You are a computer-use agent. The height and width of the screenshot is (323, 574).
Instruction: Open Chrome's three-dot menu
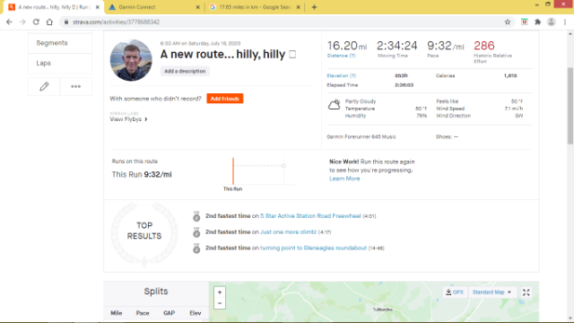[565, 22]
